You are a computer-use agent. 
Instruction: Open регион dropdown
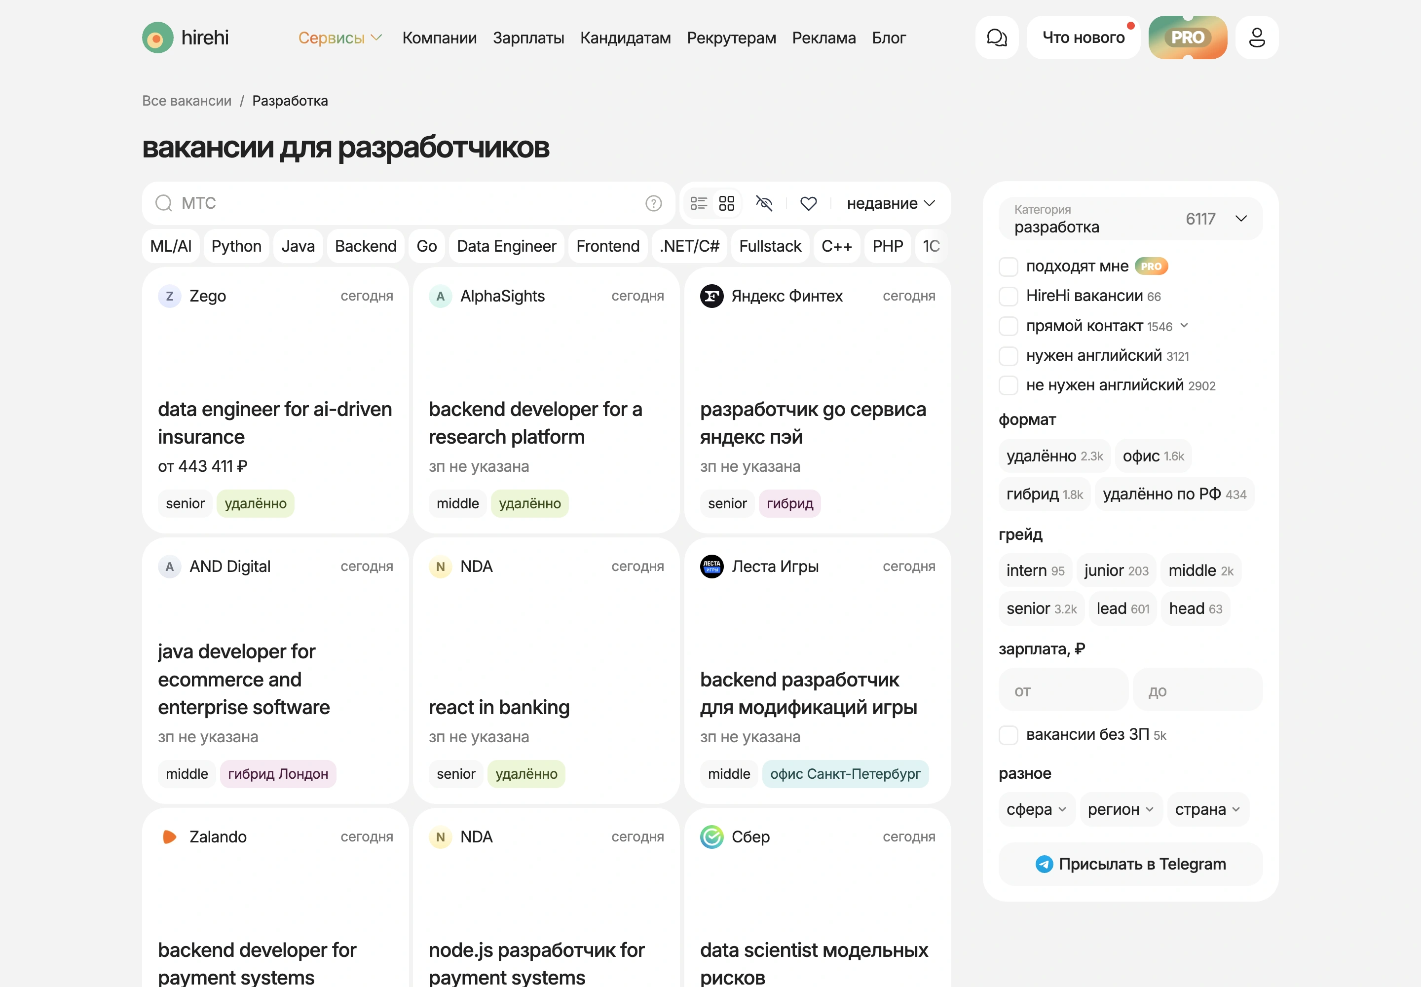[1121, 809]
